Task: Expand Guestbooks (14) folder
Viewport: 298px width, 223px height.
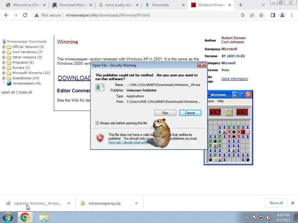Action: point(3,78)
